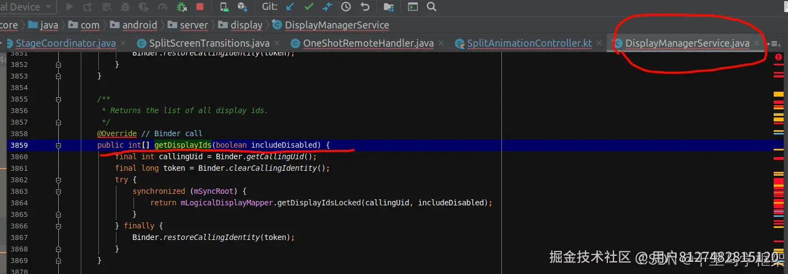Screen dimensions: 788x274
Task: Open the device selector dropdown
Action: click(27, 7)
